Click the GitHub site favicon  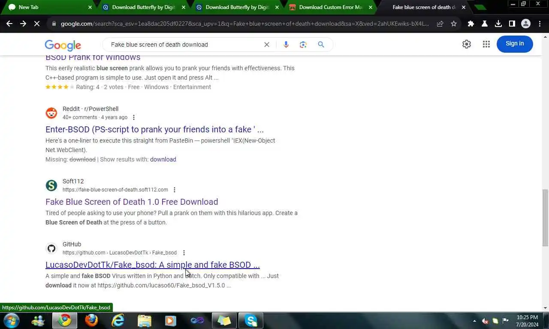click(x=51, y=248)
